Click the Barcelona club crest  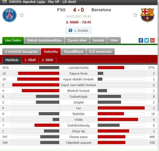147,15
